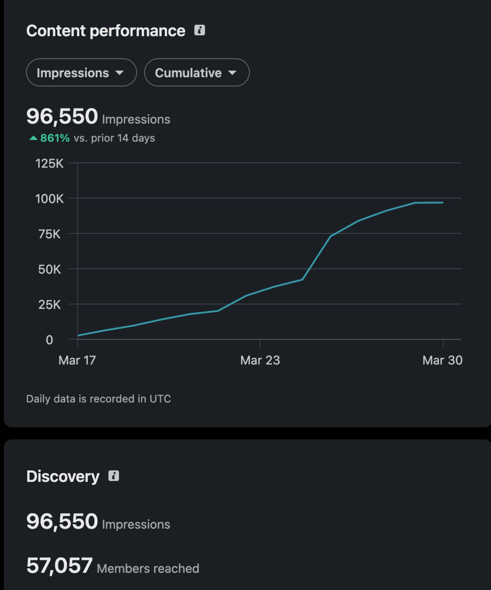Click the 125K y-axis label

point(49,163)
